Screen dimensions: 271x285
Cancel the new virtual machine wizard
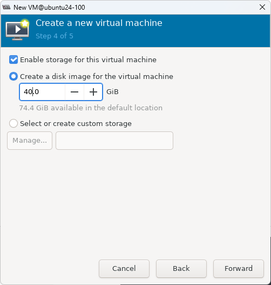tap(124, 268)
